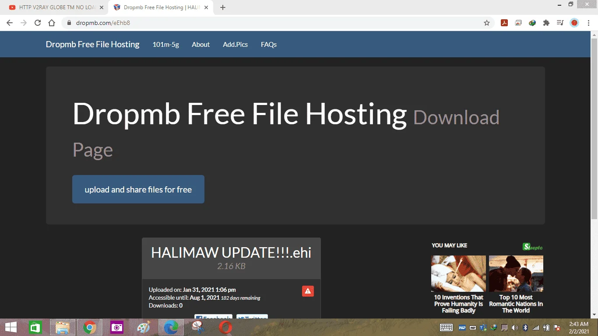This screenshot has width=598, height=336.
Task: Reload the dropmb page
Action: point(38,23)
